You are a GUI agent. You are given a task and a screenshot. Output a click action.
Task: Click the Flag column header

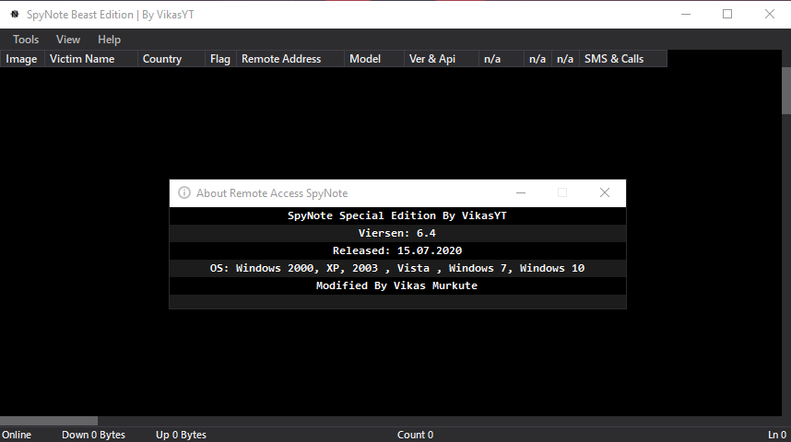220,59
